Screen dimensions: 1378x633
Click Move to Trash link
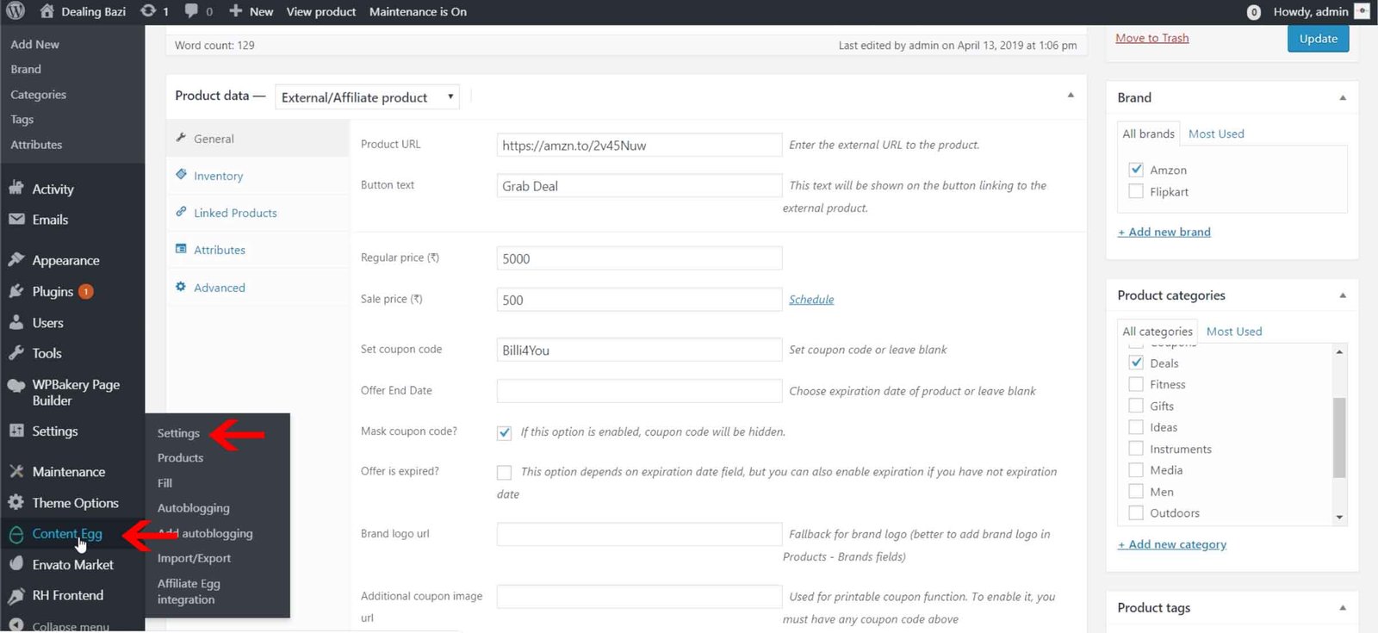[1151, 38]
